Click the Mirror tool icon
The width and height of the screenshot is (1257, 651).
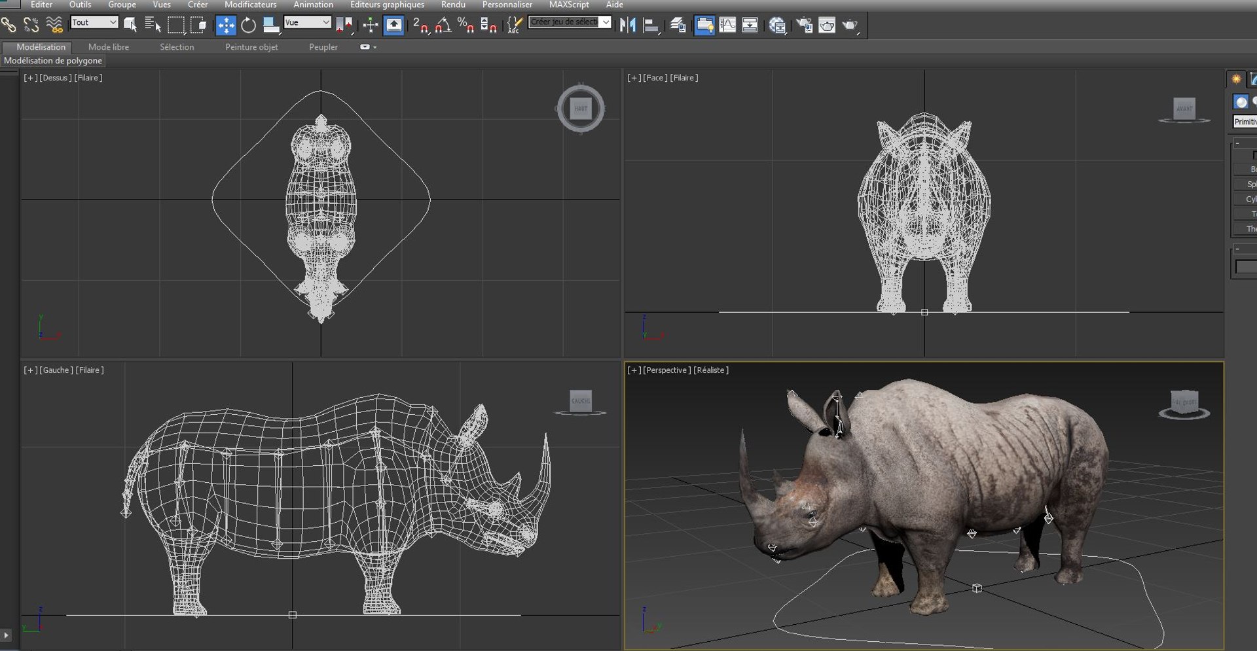pyautogui.click(x=628, y=25)
